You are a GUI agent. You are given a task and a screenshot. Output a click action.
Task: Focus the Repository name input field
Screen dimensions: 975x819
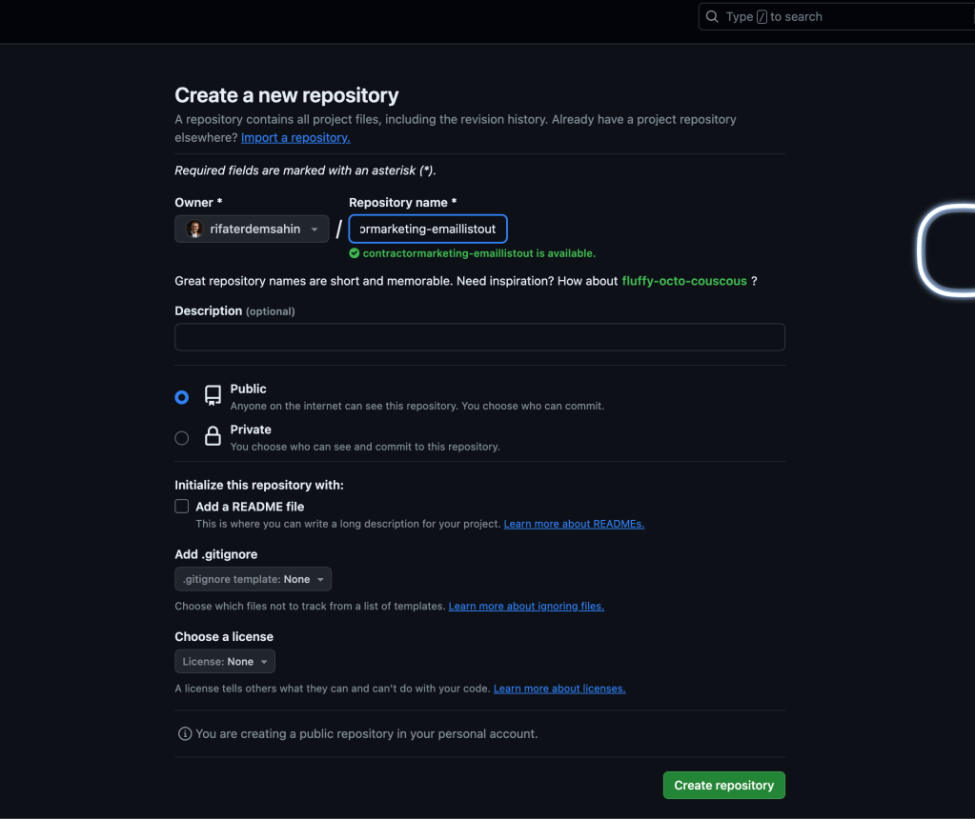coord(428,229)
